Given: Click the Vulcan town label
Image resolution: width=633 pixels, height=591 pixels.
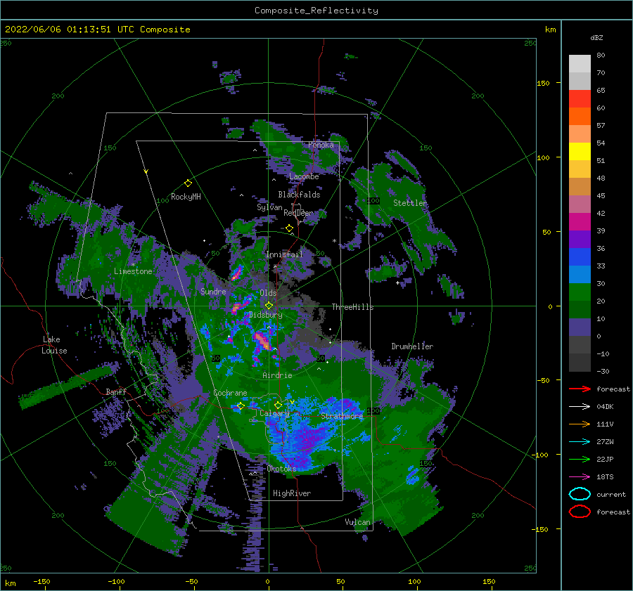Looking at the screenshot, I should (358, 522).
